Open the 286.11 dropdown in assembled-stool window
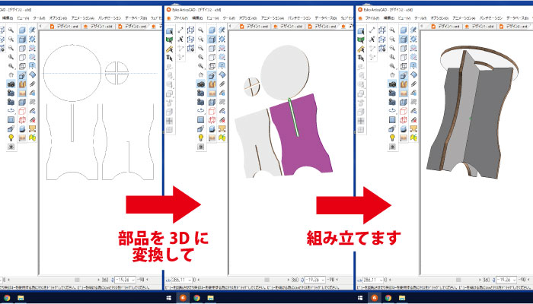The height and width of the screenshot is (304, 533). (x=373, y=280)
